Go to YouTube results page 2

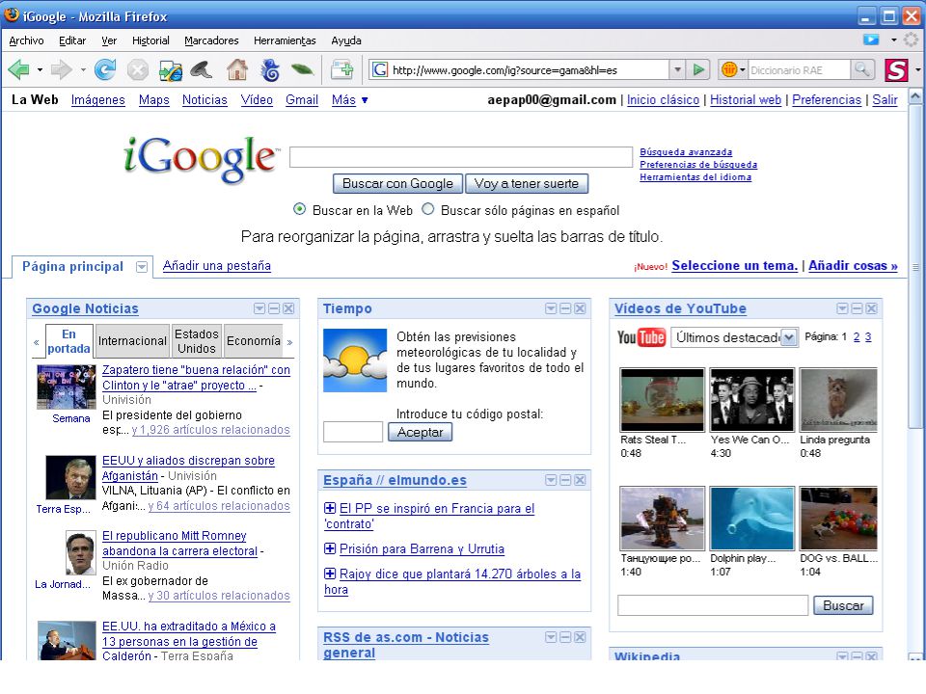click(857, 337)
